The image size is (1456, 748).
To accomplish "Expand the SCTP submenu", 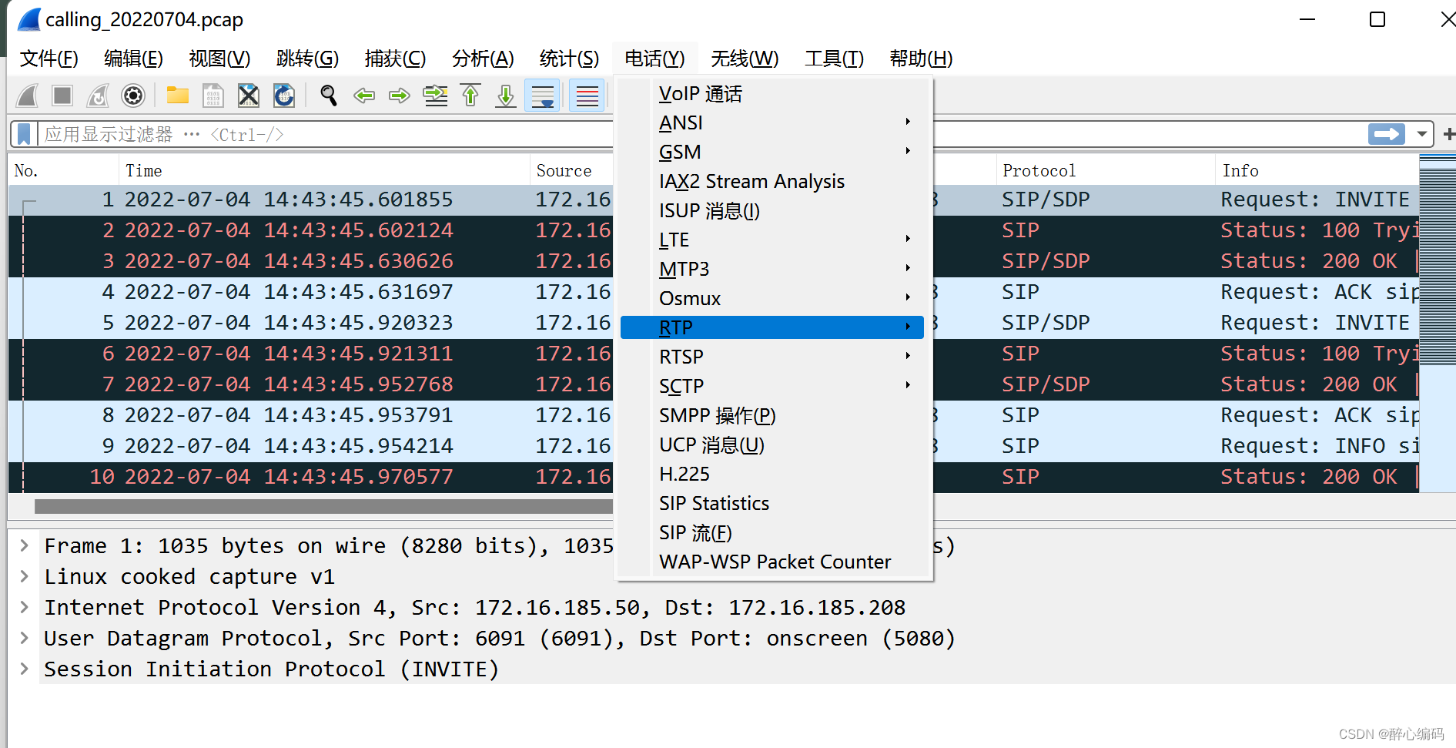I will (772, 387).
